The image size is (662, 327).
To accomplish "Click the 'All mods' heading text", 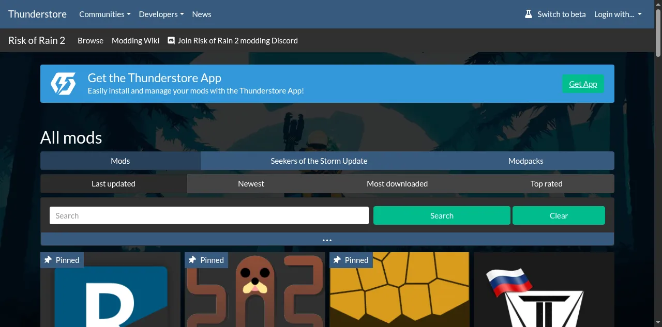I will (71, 137).
